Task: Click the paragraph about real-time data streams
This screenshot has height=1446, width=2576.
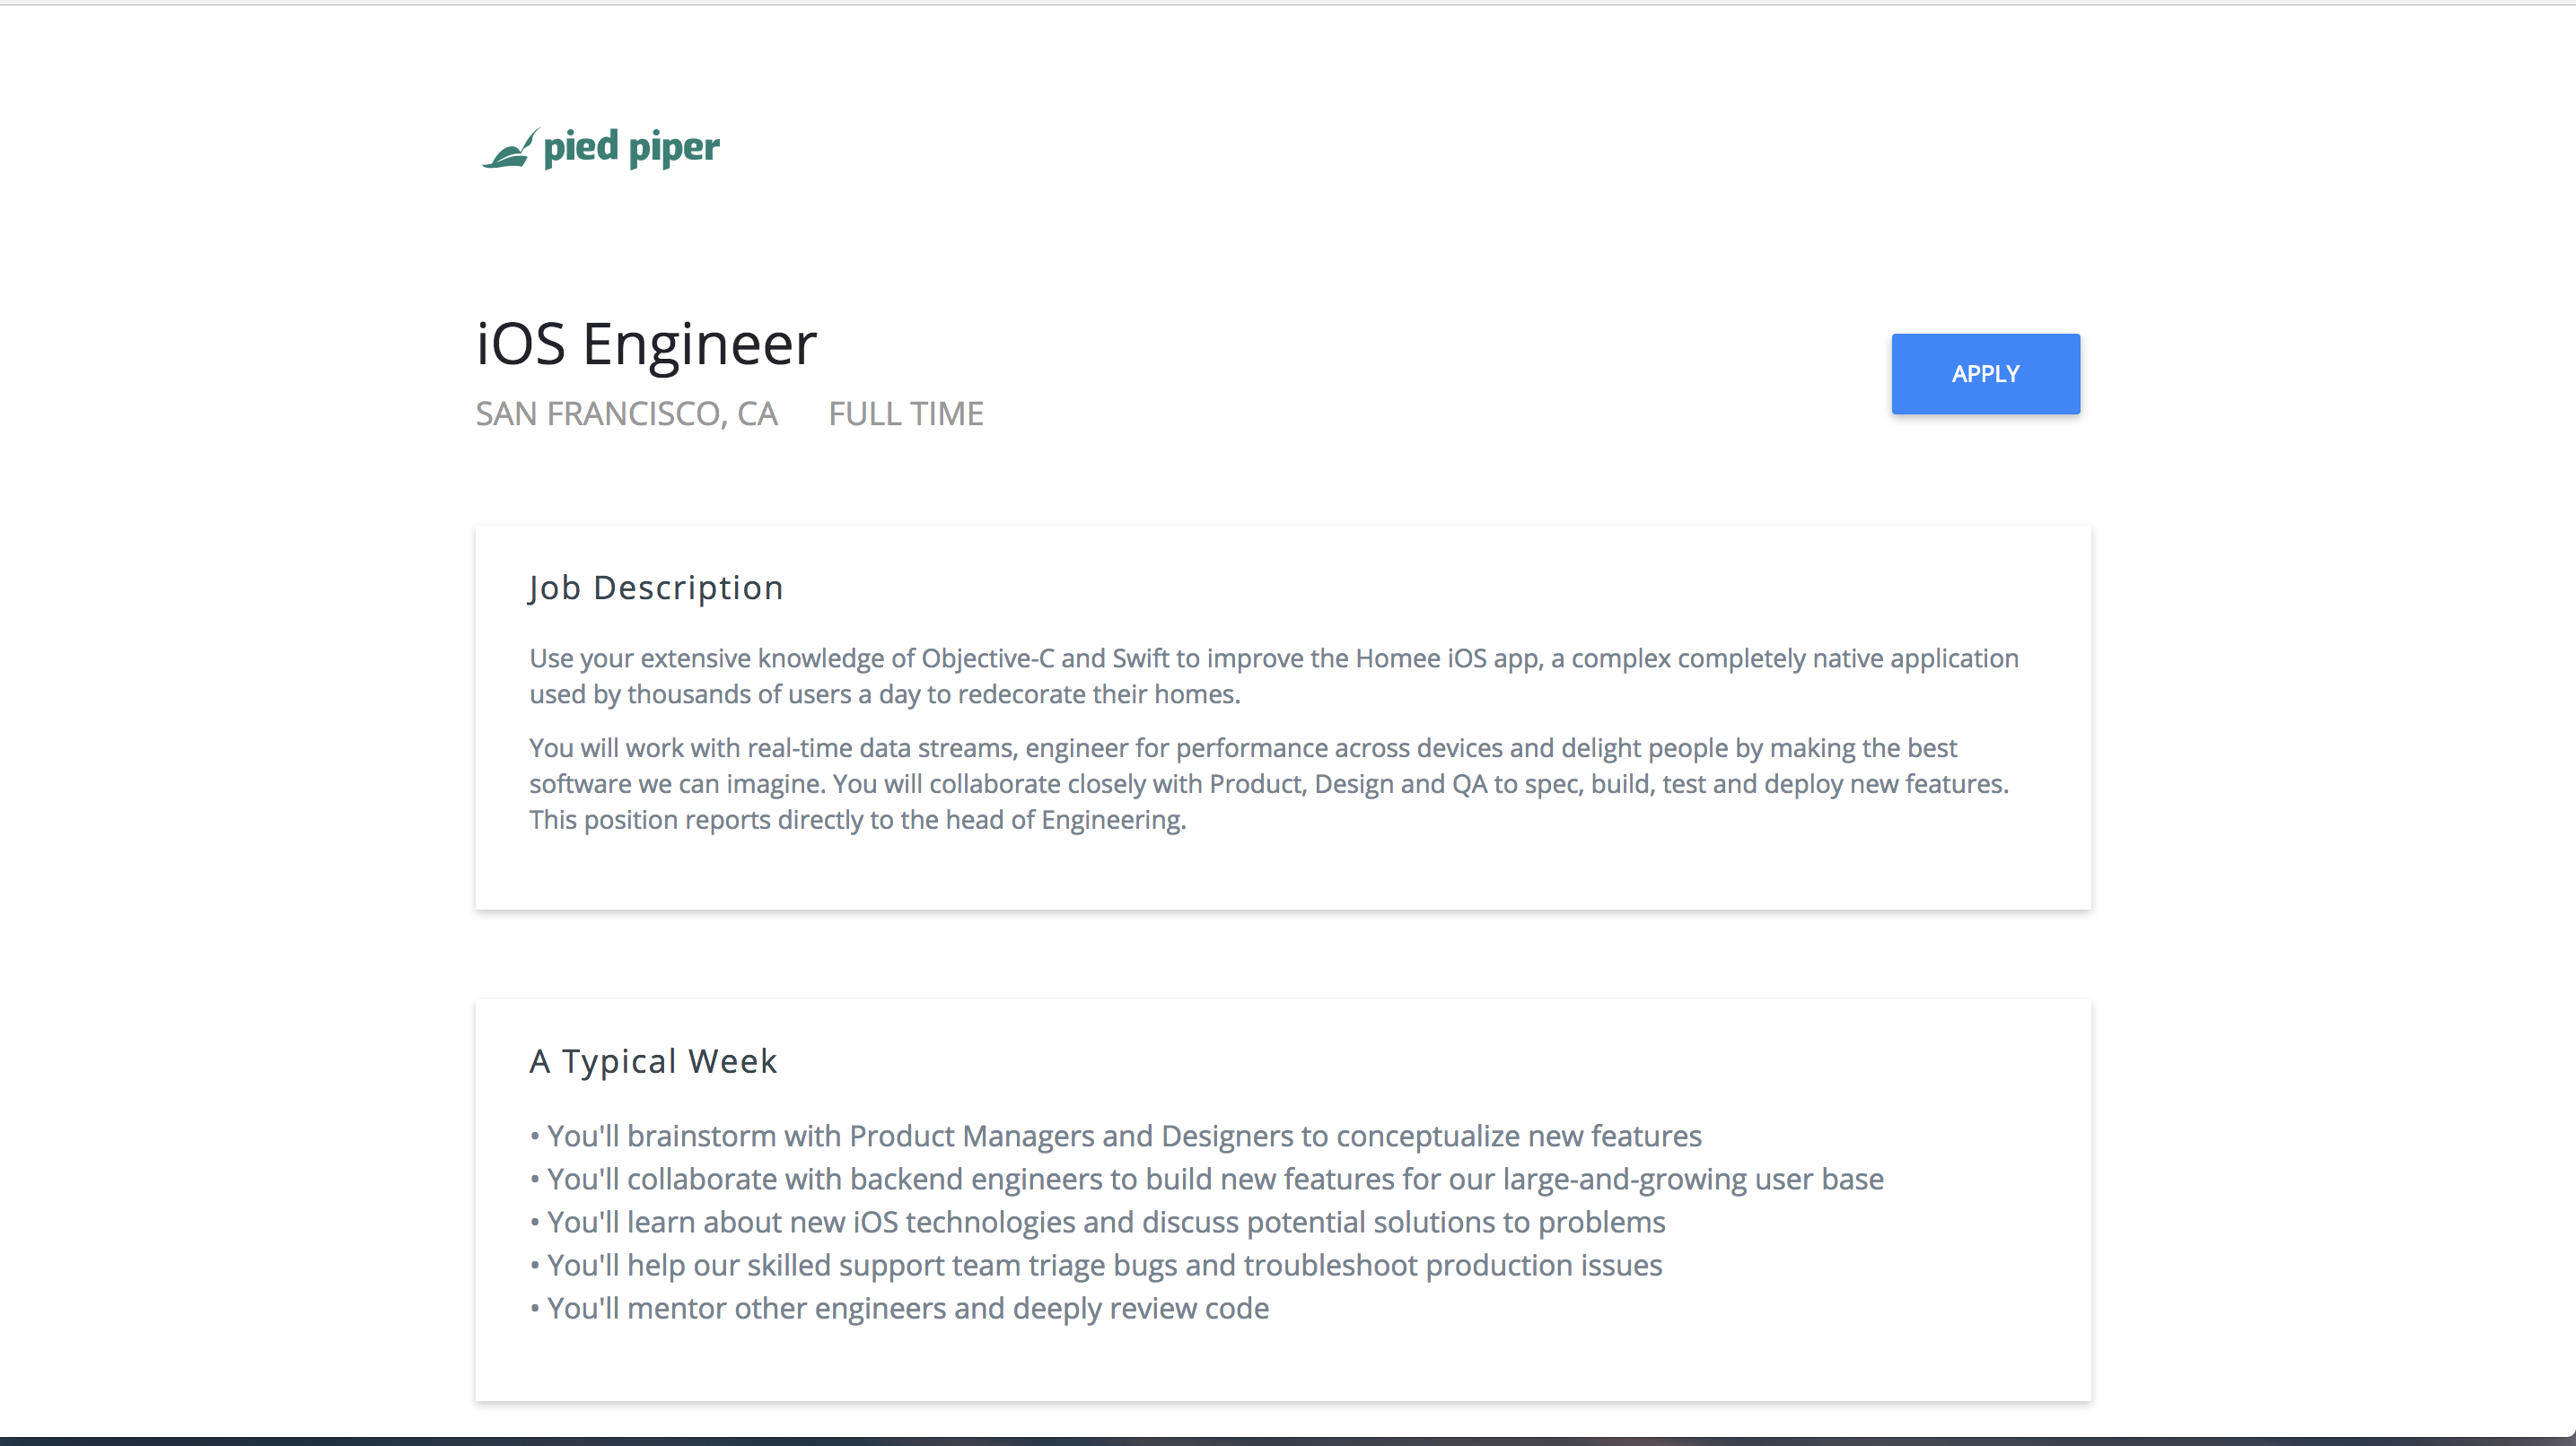Action: point(1269,783)
